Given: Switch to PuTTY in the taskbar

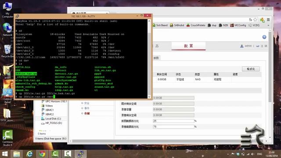Looking at the screenshot, I should point(80,154).
